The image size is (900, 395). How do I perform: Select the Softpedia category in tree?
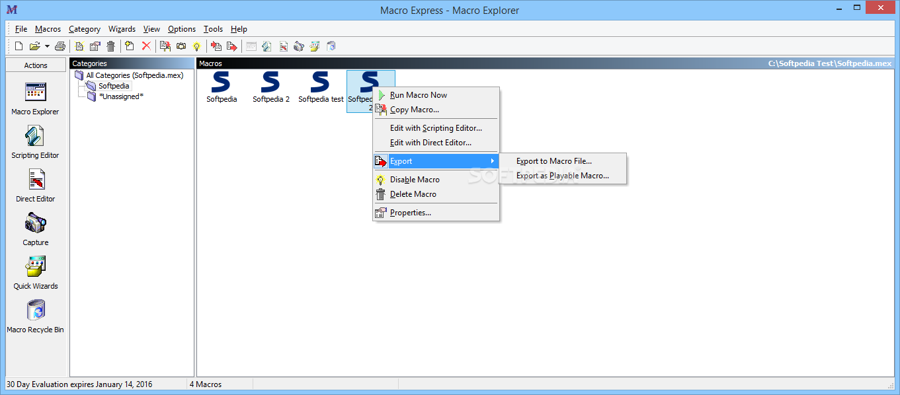point(114,86)
